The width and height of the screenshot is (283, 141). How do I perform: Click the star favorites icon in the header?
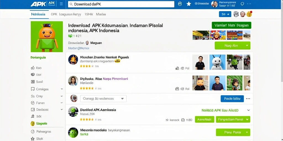coord(189,4)
